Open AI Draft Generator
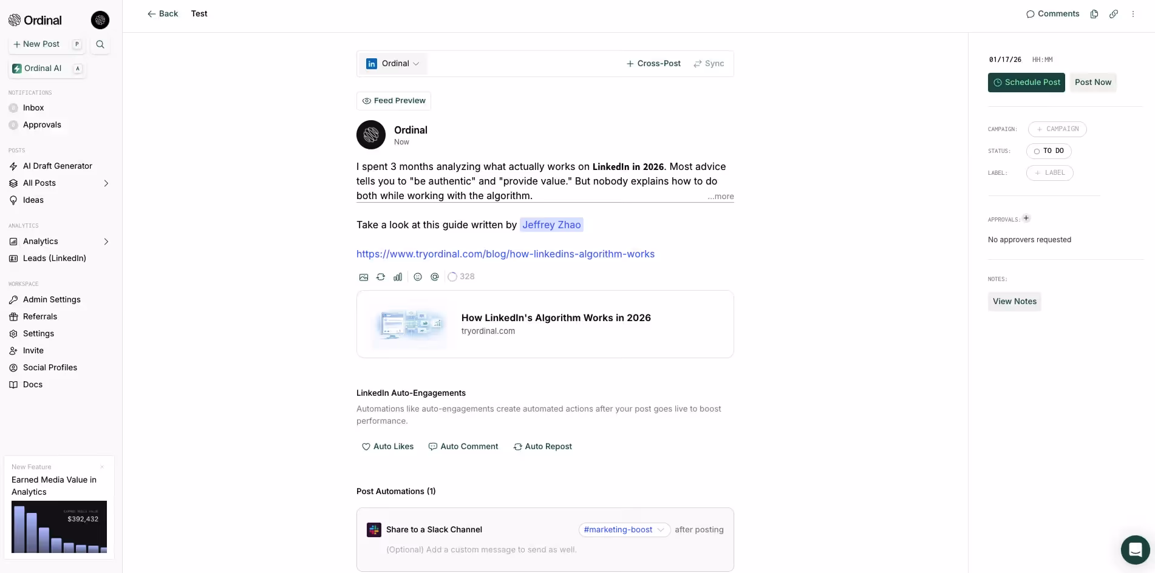This screenshot has width=1155, height=573. pos(58,166)
